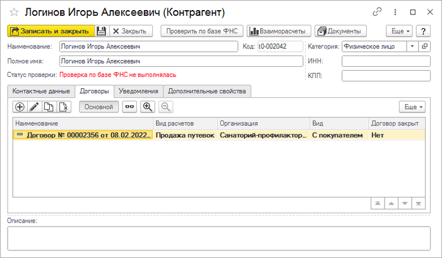
Task: Expand the Категория dropdown list
Action: (x=412, y=46)
